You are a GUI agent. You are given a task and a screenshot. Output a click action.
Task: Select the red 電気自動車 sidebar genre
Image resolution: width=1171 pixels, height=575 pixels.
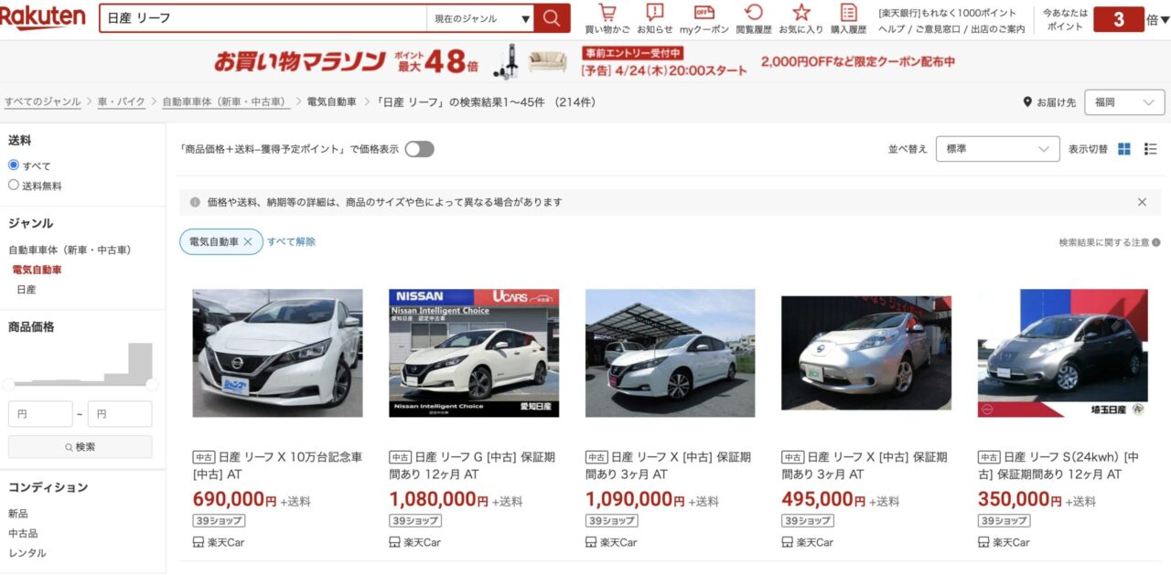click(x=37, y=270)
